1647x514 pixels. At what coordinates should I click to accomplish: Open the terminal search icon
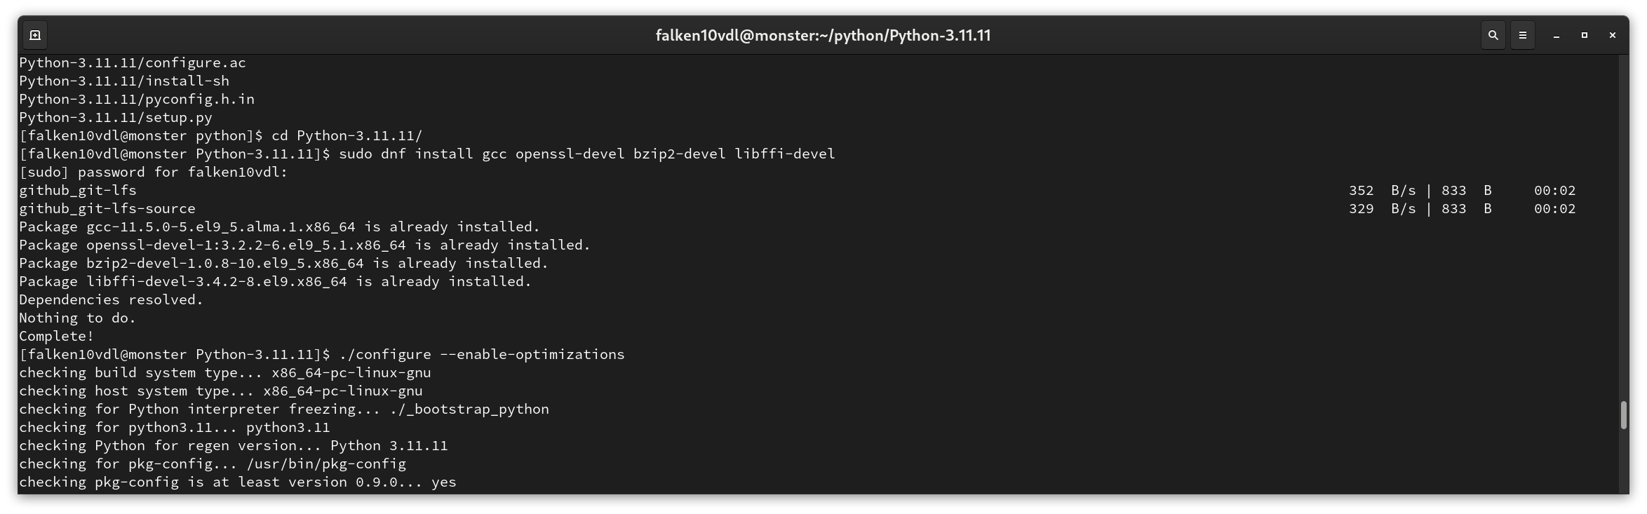point(1493,35)
